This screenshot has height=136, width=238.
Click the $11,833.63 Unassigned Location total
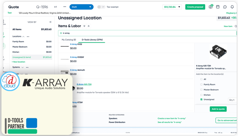click(x=224, y=18)
